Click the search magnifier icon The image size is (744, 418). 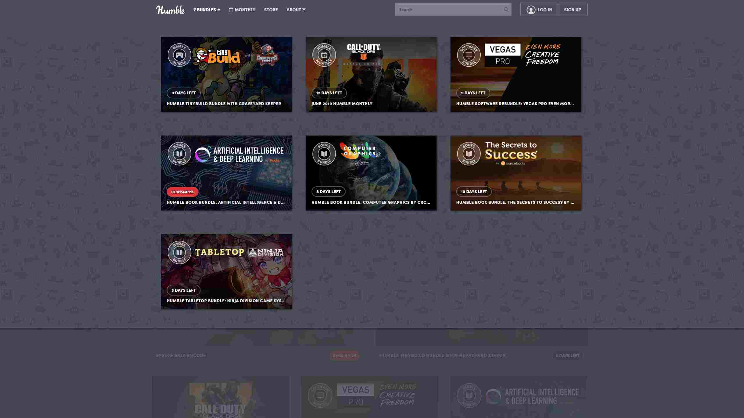[506, 10]
